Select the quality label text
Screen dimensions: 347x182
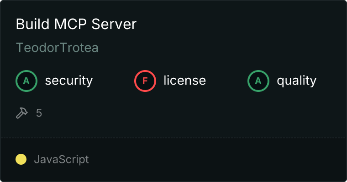[296, 81]
